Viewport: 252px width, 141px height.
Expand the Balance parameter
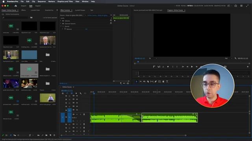pos(63,29)
